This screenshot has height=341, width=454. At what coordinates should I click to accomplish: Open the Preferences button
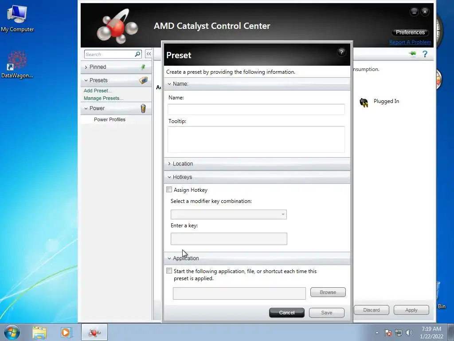(x=410, y=32)
